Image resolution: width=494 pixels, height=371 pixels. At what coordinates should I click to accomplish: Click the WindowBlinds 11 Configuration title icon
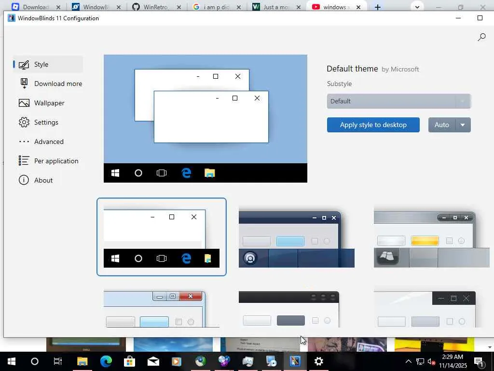tap(12, 18)
